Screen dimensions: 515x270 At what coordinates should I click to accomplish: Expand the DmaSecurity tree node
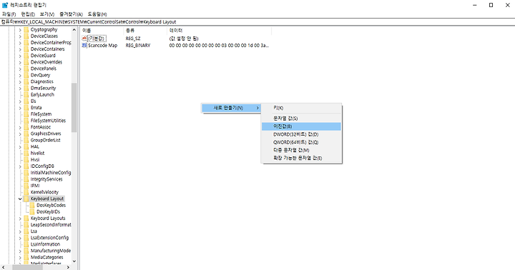[x=20, y=89]
